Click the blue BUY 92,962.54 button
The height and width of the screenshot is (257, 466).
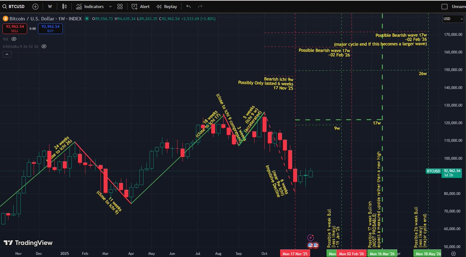pyautogui.click(x=50, y=28)
